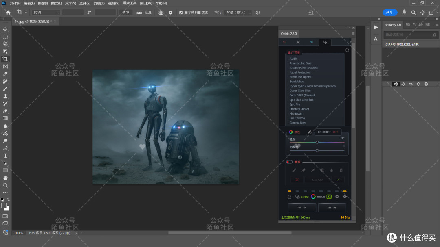Viewport: 440px width, 247px height.
Task: Select the Object Selection tool
Action: coord(5,52)
